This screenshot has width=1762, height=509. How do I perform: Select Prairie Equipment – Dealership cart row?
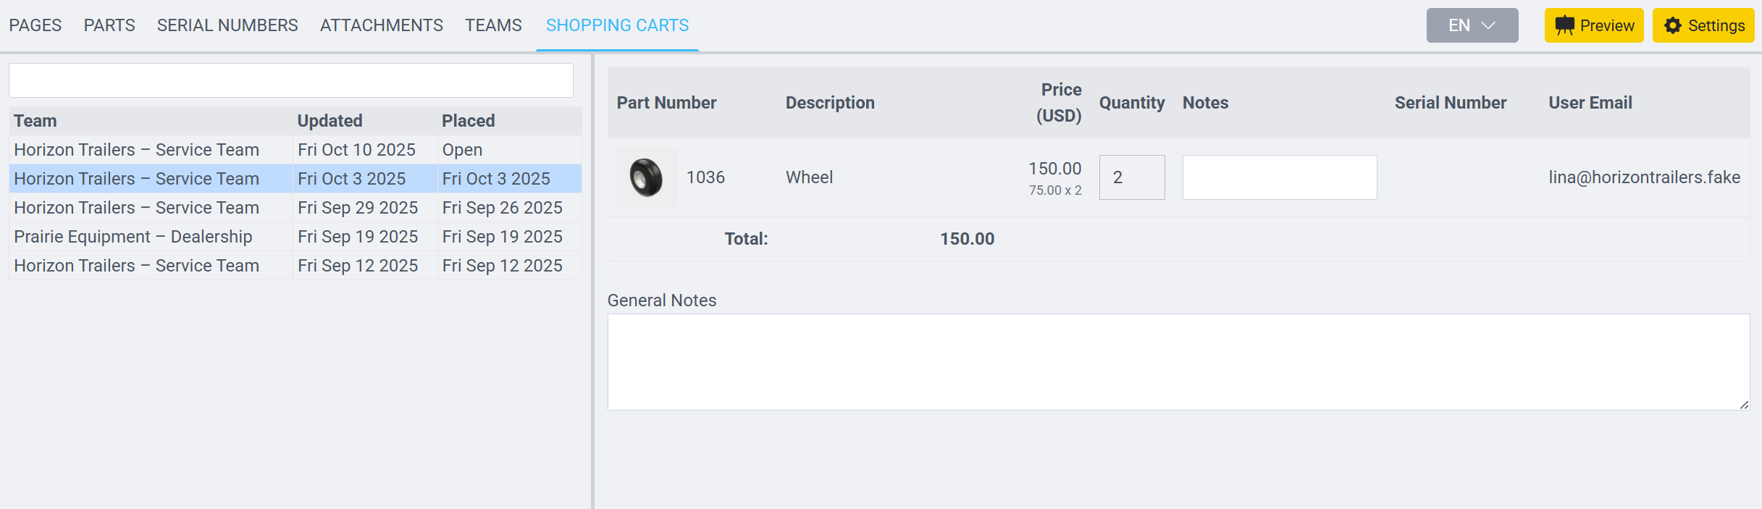[295, 237]
